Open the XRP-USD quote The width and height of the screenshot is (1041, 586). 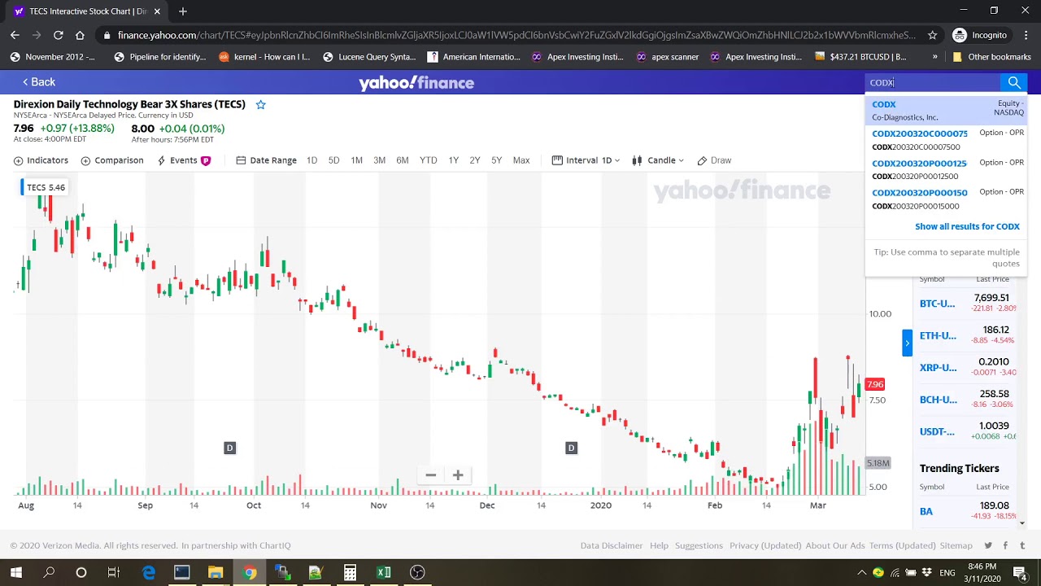pos(938,367)
